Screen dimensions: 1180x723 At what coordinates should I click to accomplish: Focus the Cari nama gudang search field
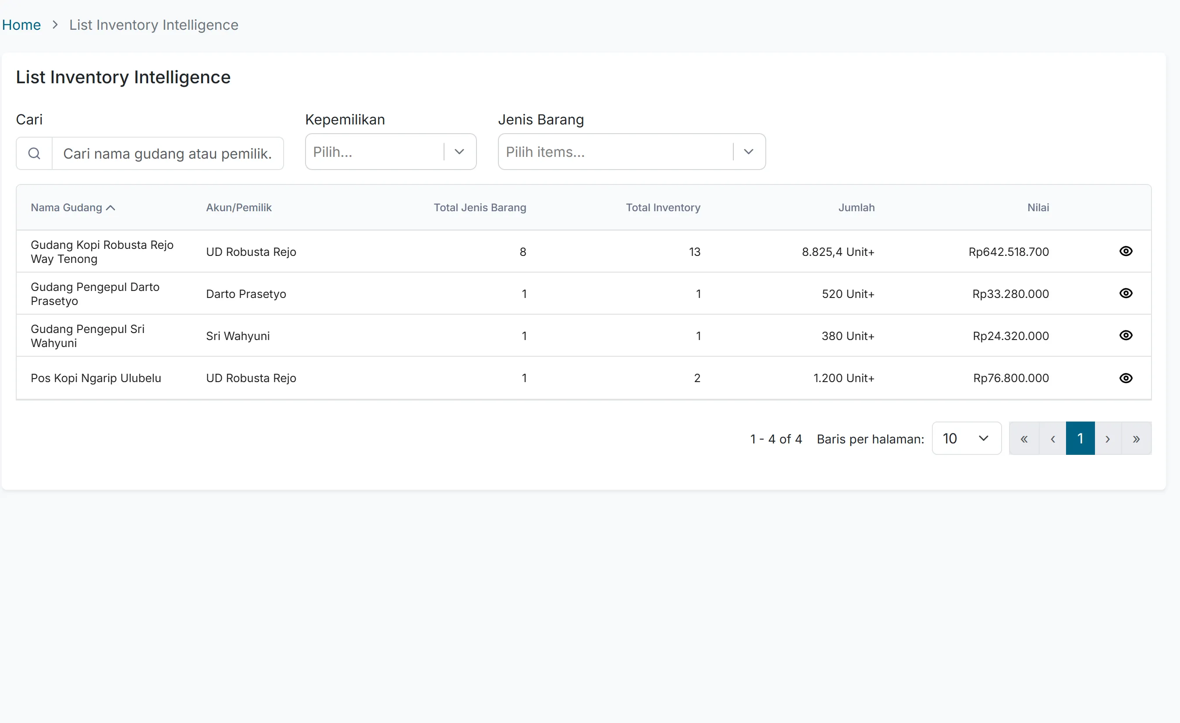[x=167, y=153]
